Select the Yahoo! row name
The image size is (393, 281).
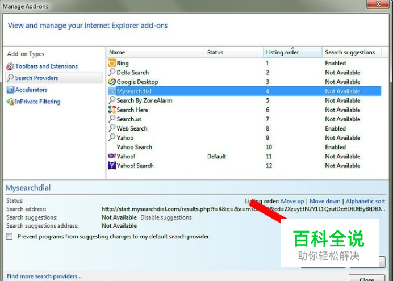(x=126, y=156)
